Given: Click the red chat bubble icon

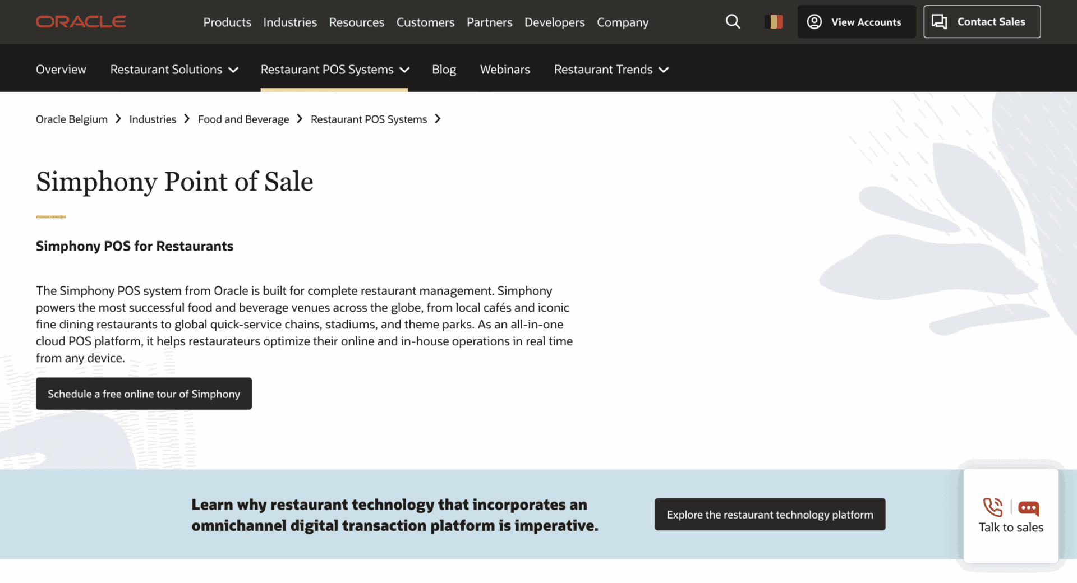Looking at the screenshot, I should point(1028,508).
